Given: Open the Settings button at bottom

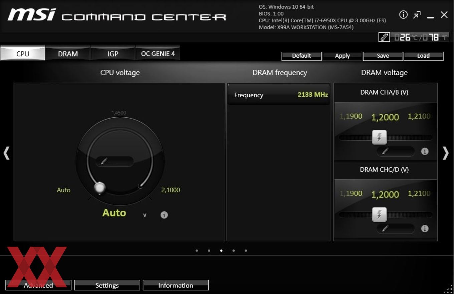Looking at the screenshot, I should click(x=107, y=285).
